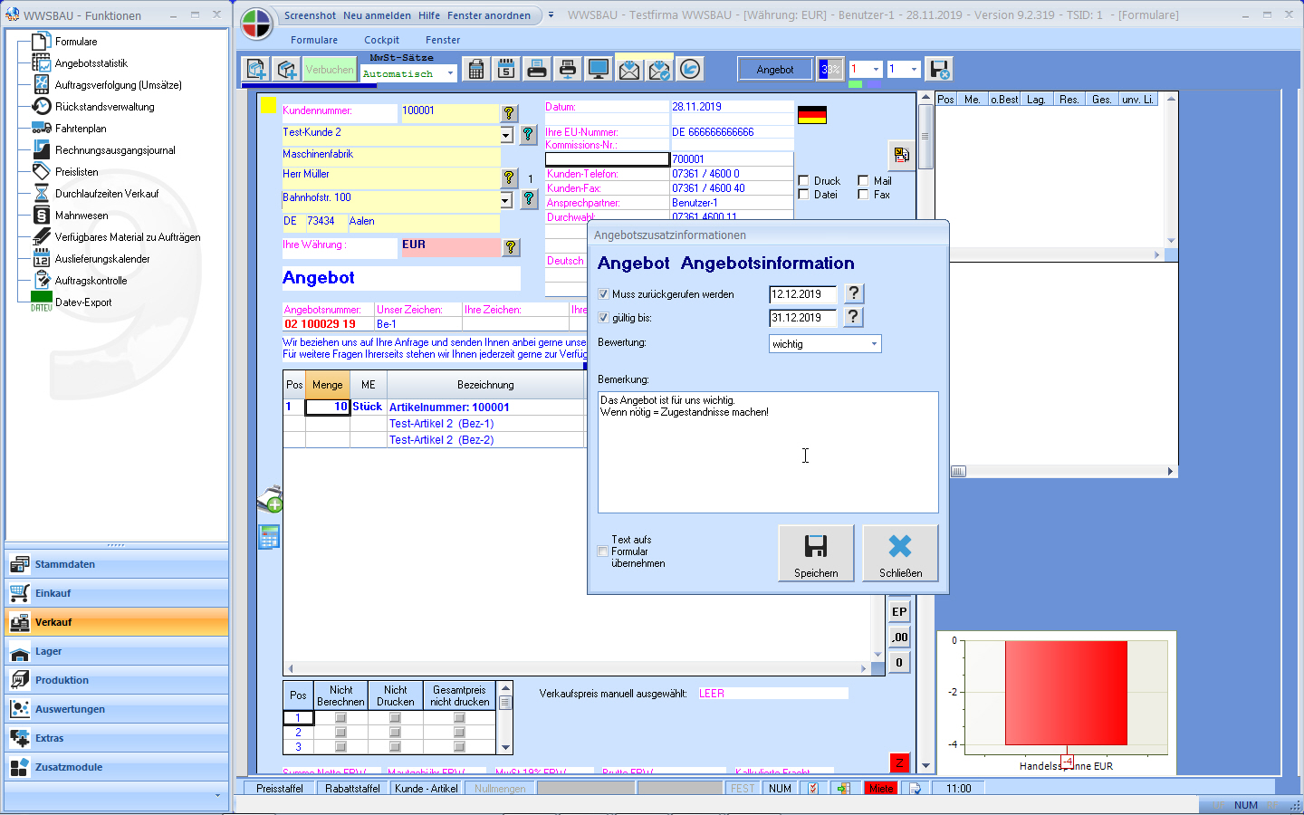Open the first number dropdown after the percent box
Image resolution: width=1304 pixels, height=815 pixels.
coord(876,69)
